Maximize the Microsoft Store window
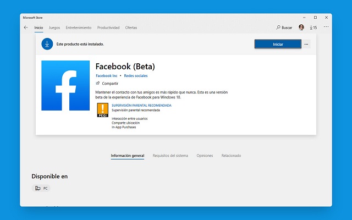 (315, 18)
